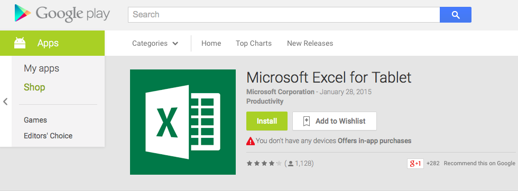
Task: Select the Apps section header
Action: coord(52,43)
